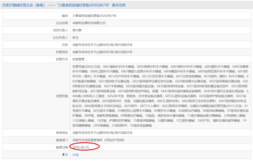Click the 注 row label
This screenshot has height=161, width=253.
click(x=66, y=155)
